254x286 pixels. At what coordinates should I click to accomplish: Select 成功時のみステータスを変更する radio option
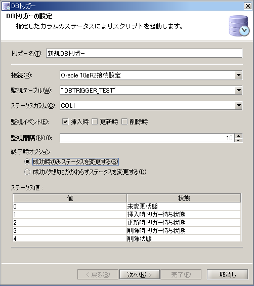(x=27, y=161)
